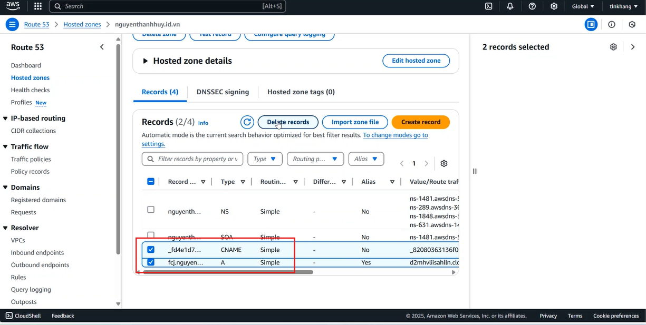Open the help question mark icon

532,6
